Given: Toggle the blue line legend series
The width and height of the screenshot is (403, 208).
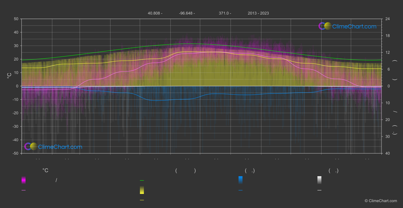Looking at the screenshot, I should pyautogui.click(x=240, y=190).
